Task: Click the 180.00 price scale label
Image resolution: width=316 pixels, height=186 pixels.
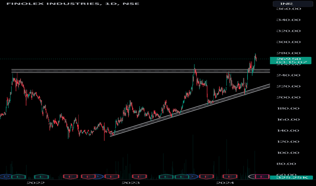Action: [x=289, y=108]
